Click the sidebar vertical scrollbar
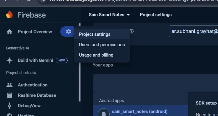 [x=80, y=62]
